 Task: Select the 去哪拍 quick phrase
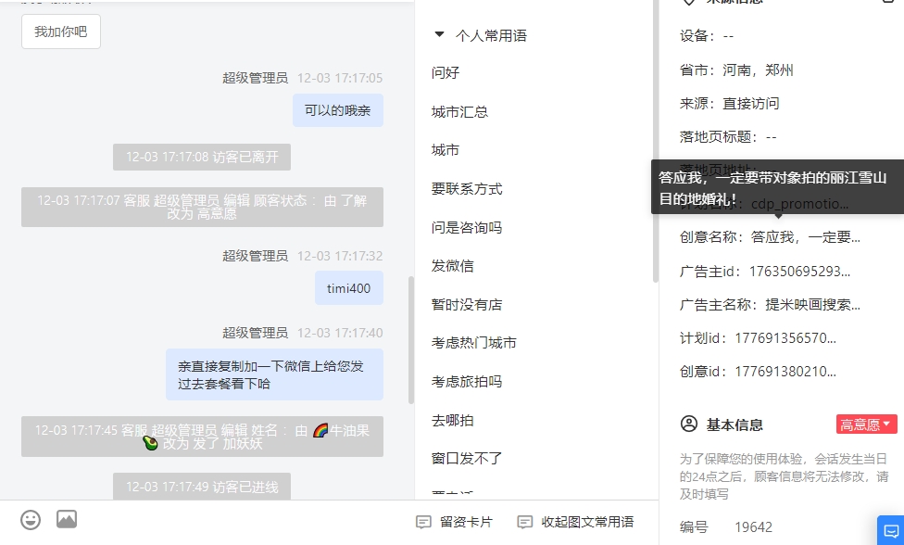[453, 421]
